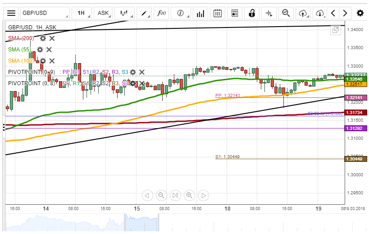369x234 pixels.
Task: Toggle the crosshair cursor tool
Action: (x=269, y=13)
